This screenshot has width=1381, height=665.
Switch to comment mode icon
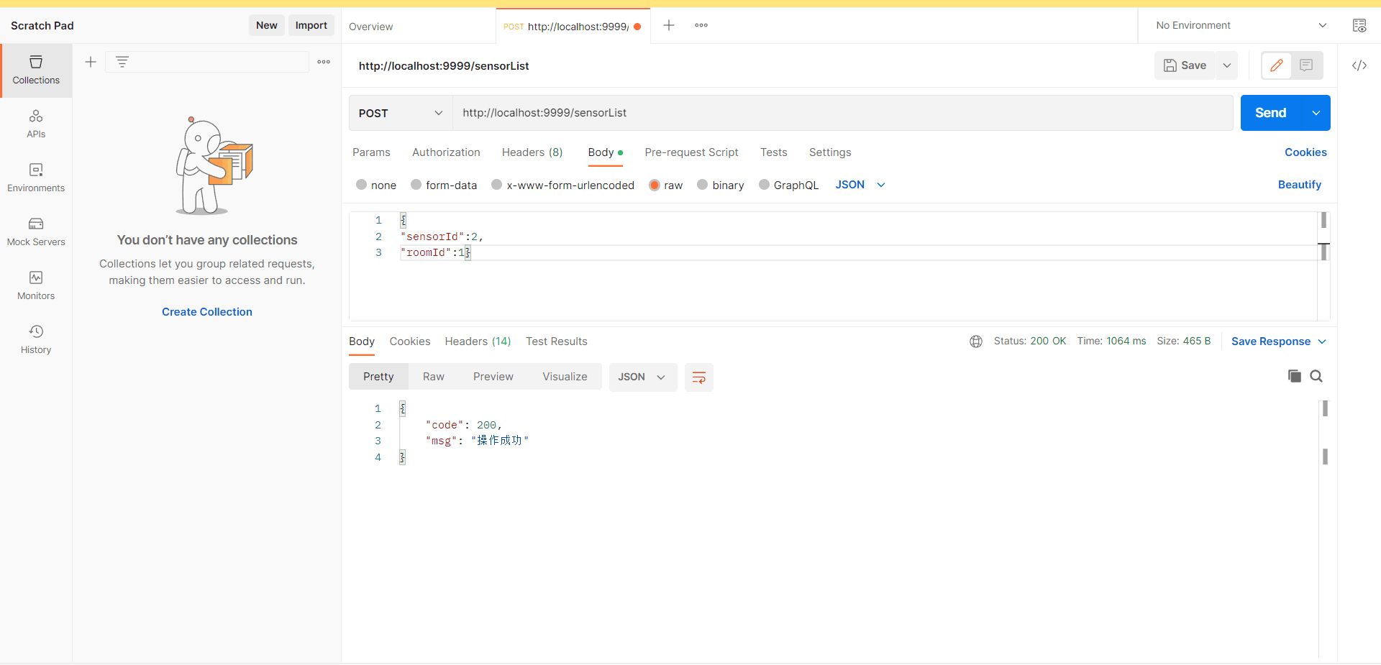click(1306, 65)
